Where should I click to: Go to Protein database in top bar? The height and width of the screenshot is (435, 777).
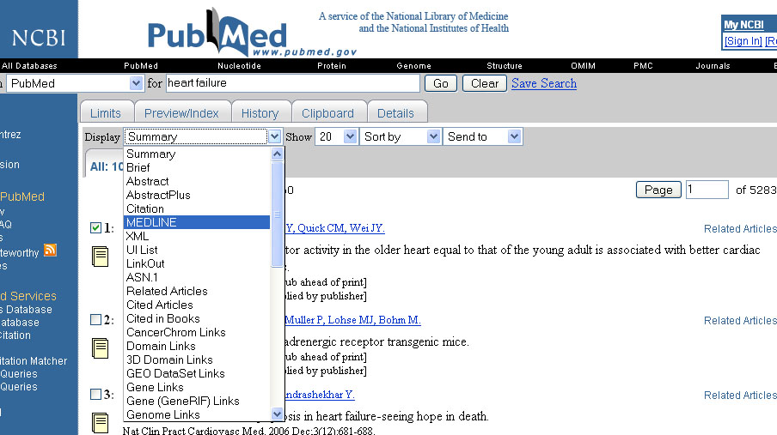[x=332, y=66]
